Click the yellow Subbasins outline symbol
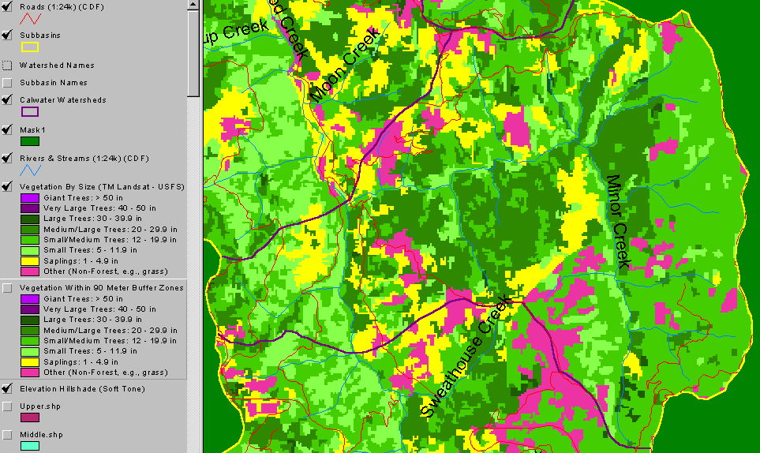This screenshot has height=453, width=760. click(x=29, y=47)
